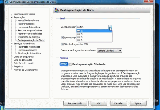
Task: Toggle the Ignore arqui... checkbox
Action: 62,38
